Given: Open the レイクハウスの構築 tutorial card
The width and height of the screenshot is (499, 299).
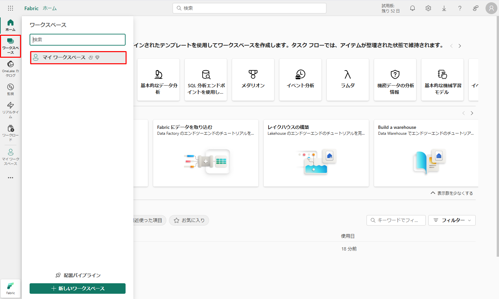Looking at the screenshot, I should point(316,153).
